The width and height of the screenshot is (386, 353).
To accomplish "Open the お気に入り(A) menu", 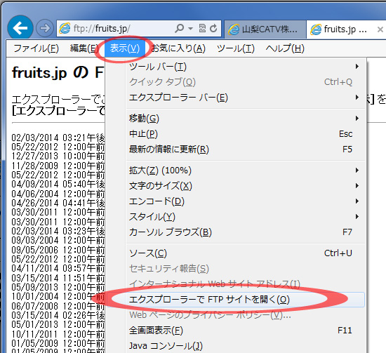I will (x=178, y=48).
